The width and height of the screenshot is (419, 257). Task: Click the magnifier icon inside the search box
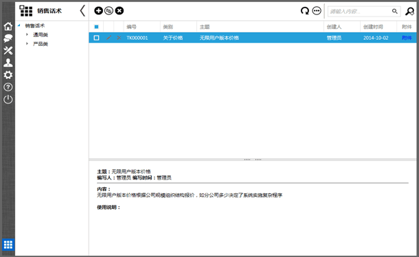(395, 11)
